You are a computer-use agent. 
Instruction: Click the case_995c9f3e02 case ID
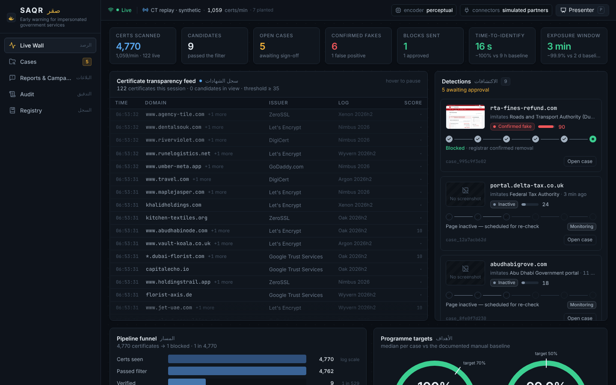pyautogui.click(x=466, y=161)
